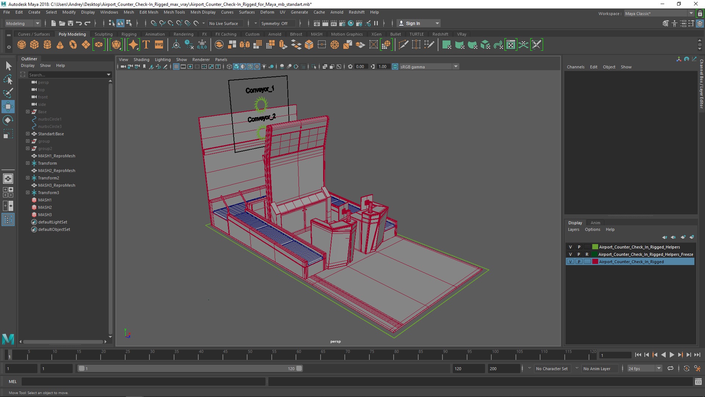Open the Modeling menu set dropdown

coord(23,23)
